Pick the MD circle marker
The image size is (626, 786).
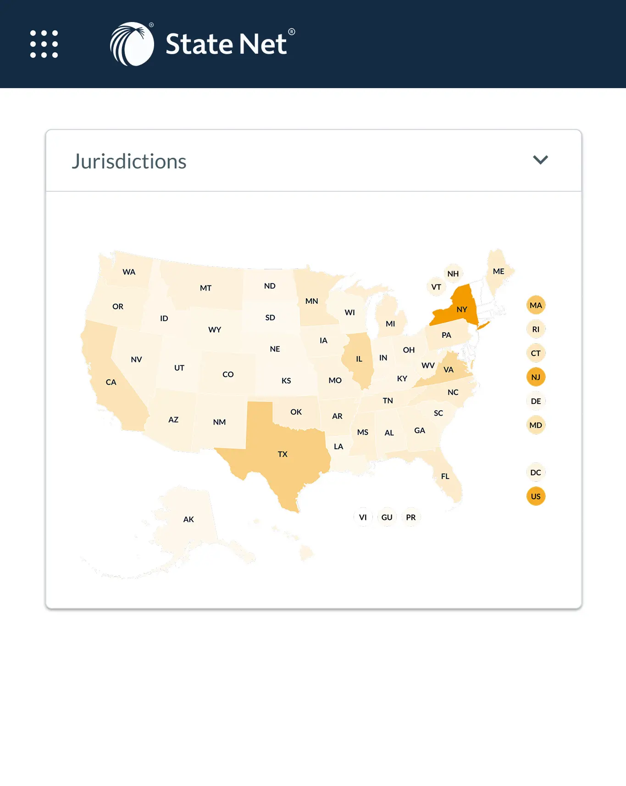[x=536, y=425]
